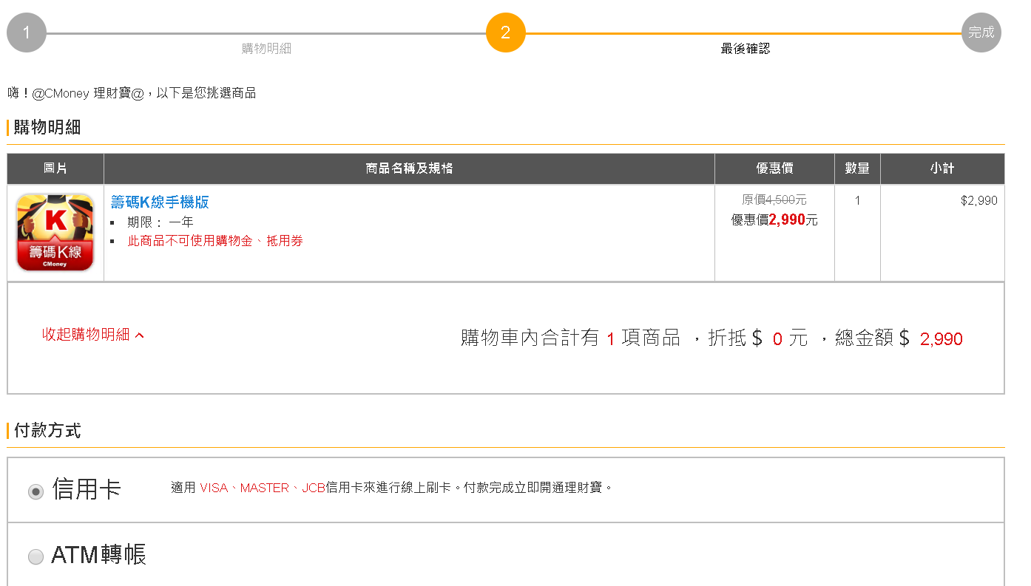Open the 籌碼K線 app product icon
1031x586 pixels.
click(55, 232)
